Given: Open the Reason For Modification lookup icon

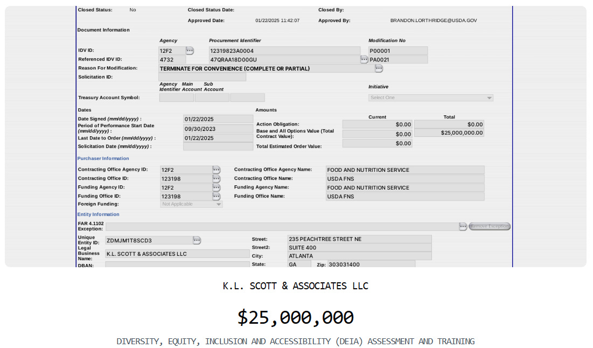Looking at the screenshot, I should pyautogui.click(x=379, y=68).
